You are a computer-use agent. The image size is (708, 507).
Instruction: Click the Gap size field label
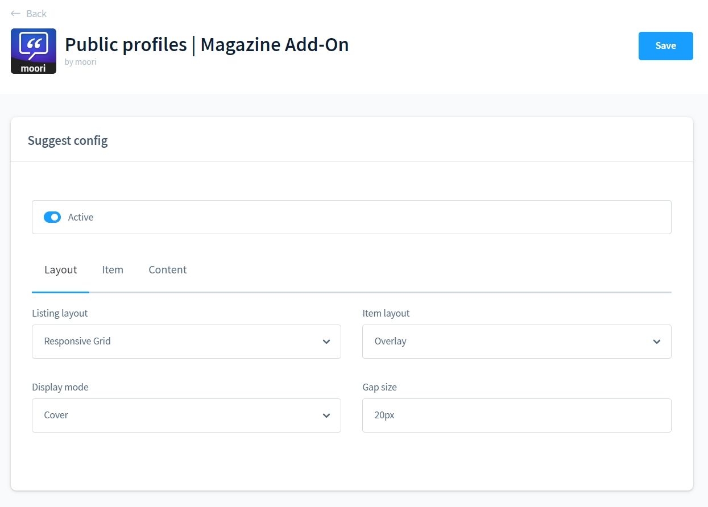[379, 387]
